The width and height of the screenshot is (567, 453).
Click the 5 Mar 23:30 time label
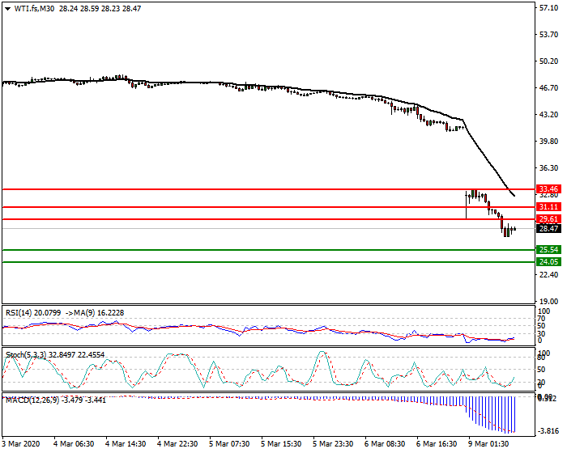(x=333, y=443)
